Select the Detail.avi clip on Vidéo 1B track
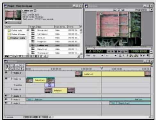 [x=60, y=90]
